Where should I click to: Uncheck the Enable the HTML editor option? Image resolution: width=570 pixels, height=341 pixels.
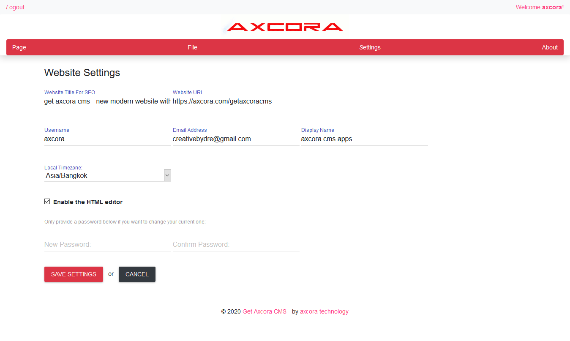click(x=47, y=201)
